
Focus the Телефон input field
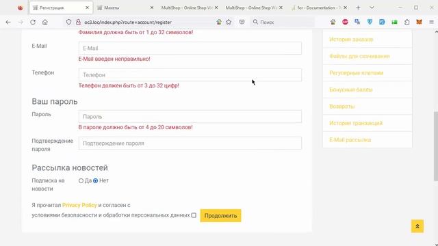click(190, 74)
